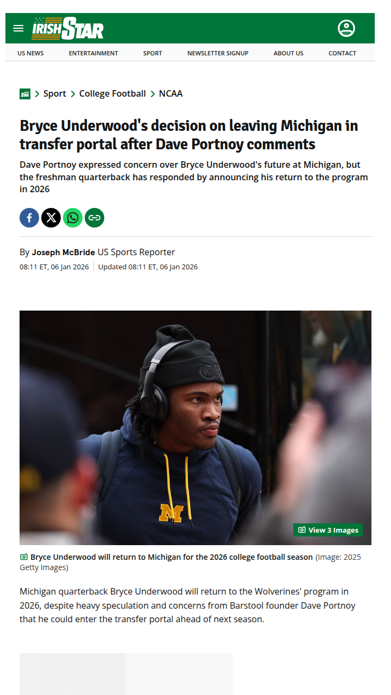
Task: Open the hamburger navigation menu
Action: (x=18, y=28)
